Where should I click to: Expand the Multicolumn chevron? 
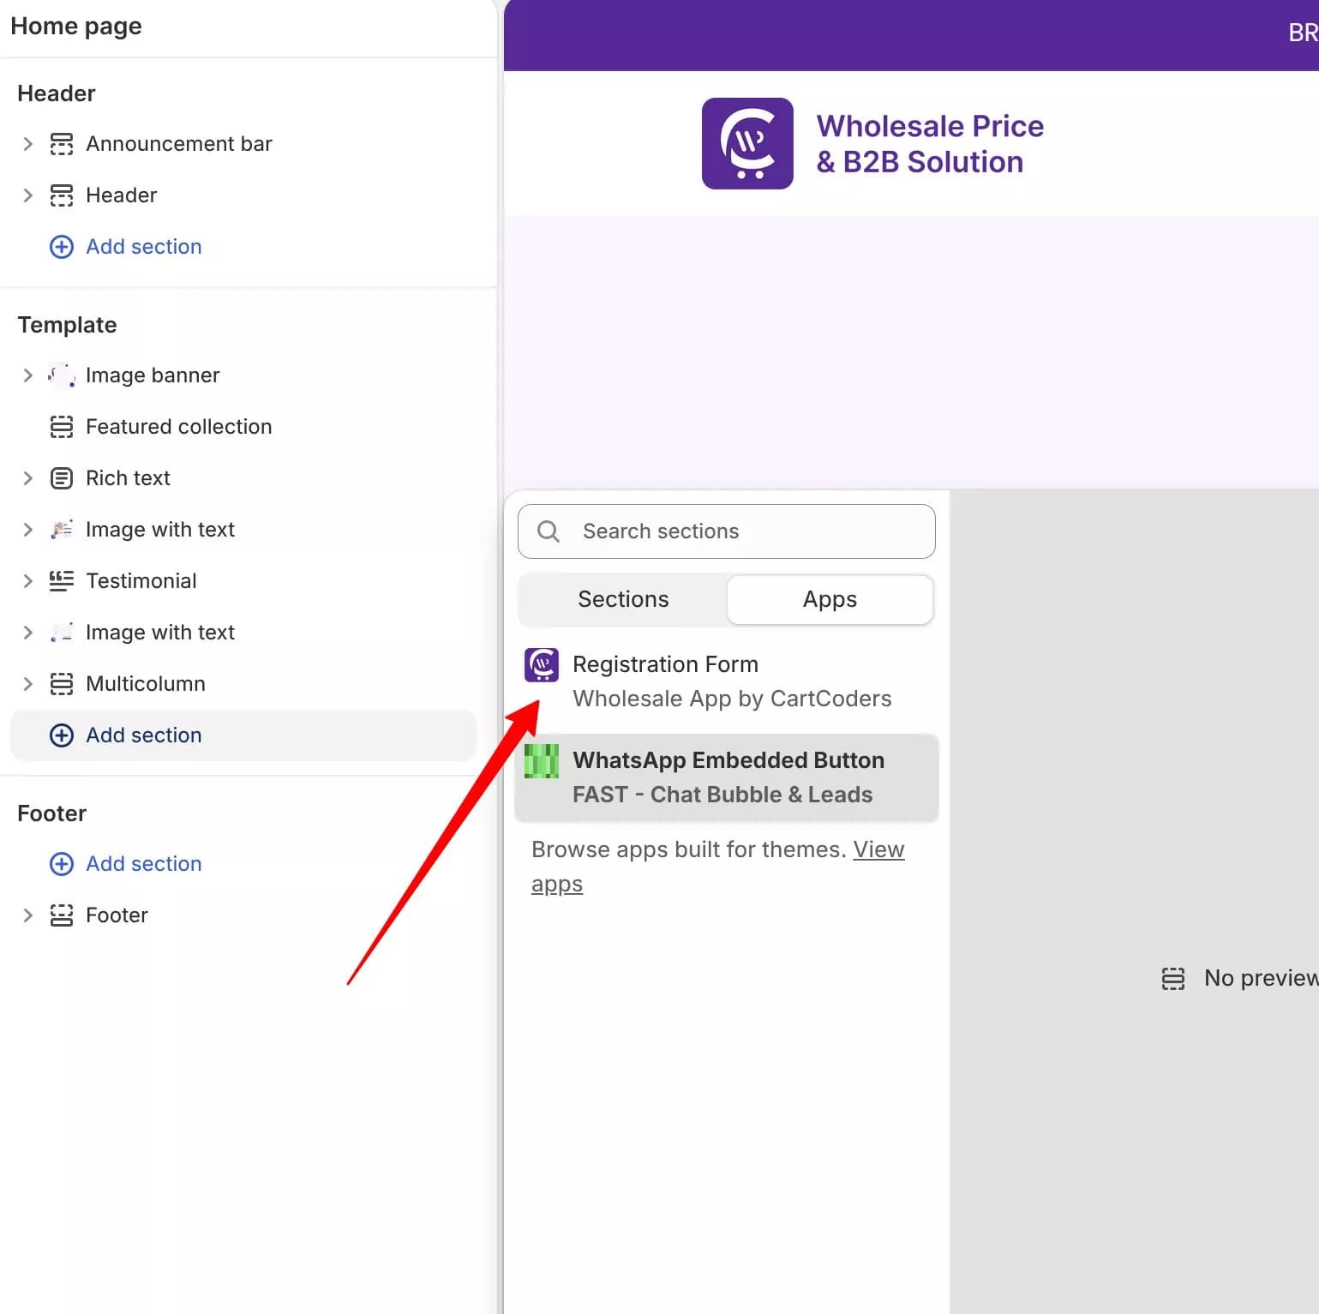coord(27,684)
